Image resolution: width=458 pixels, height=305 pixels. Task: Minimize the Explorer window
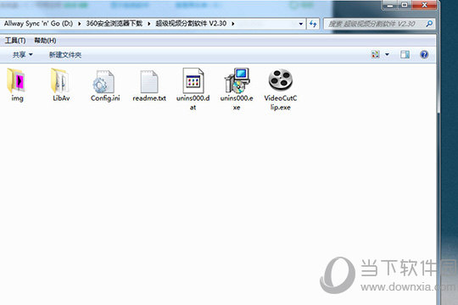[389, 5]
